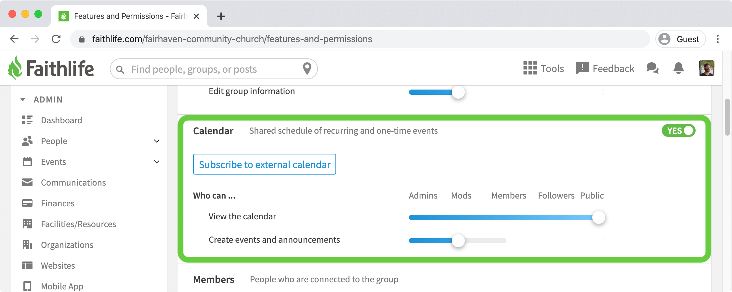Click the Calendar section heading

(x=213, y=131)
